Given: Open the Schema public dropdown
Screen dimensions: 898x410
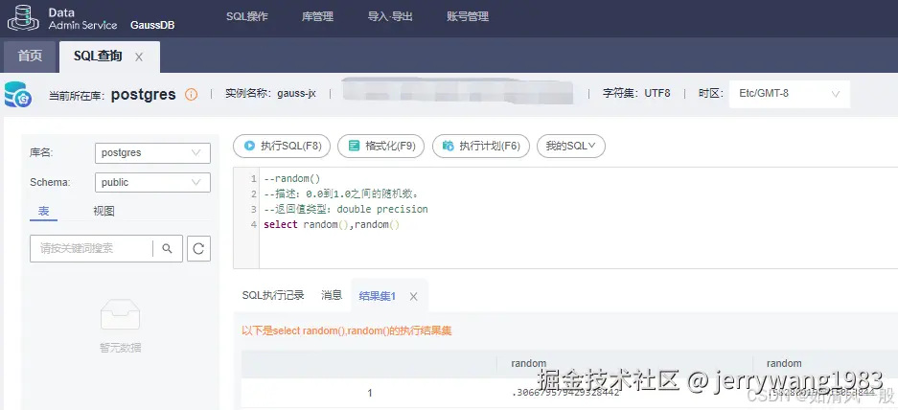Looking at the screenshot, I should tap(152, 183).
